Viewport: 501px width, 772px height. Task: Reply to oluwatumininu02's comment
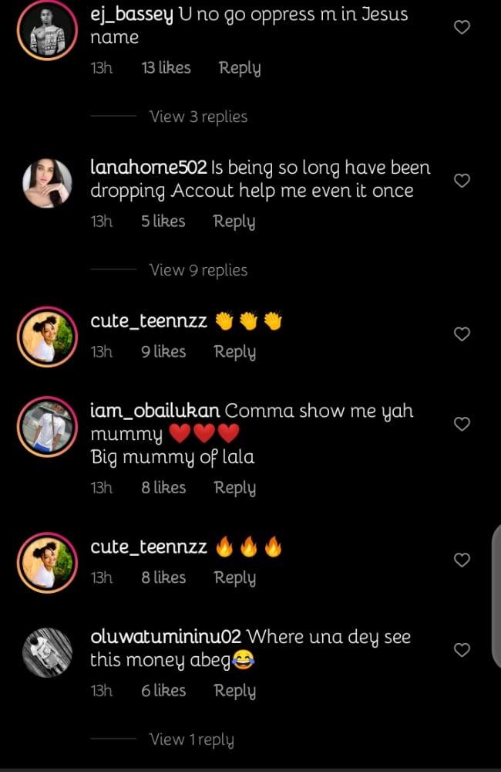tap(234, 691)
